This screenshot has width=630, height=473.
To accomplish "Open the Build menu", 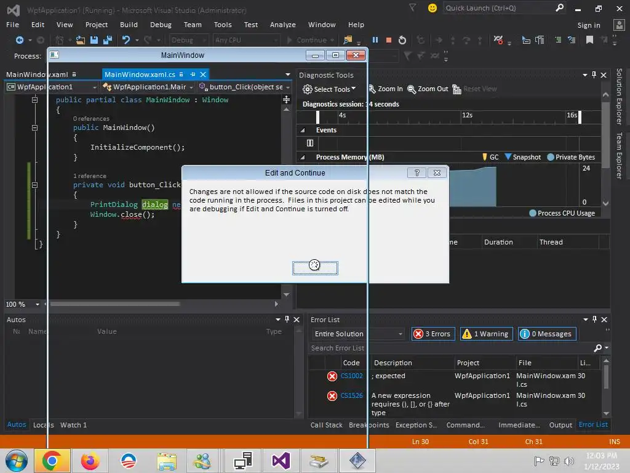I will tap(129, 25).
